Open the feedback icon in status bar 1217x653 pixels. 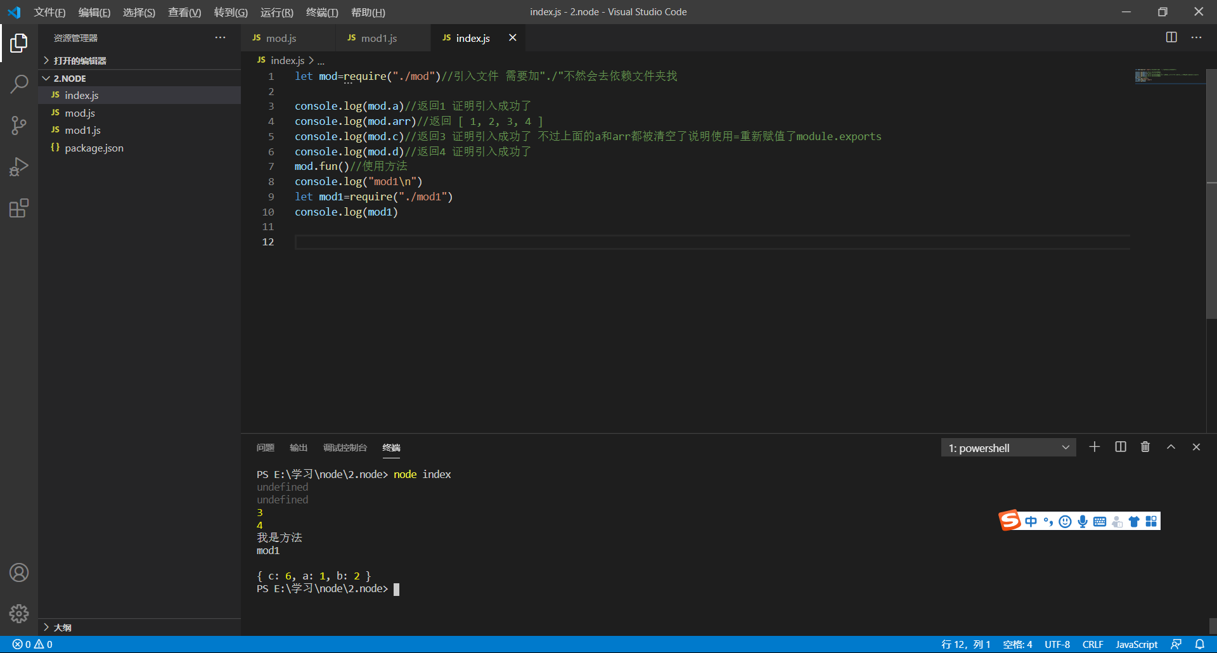pyautogui.click(x=1176, y=644)
